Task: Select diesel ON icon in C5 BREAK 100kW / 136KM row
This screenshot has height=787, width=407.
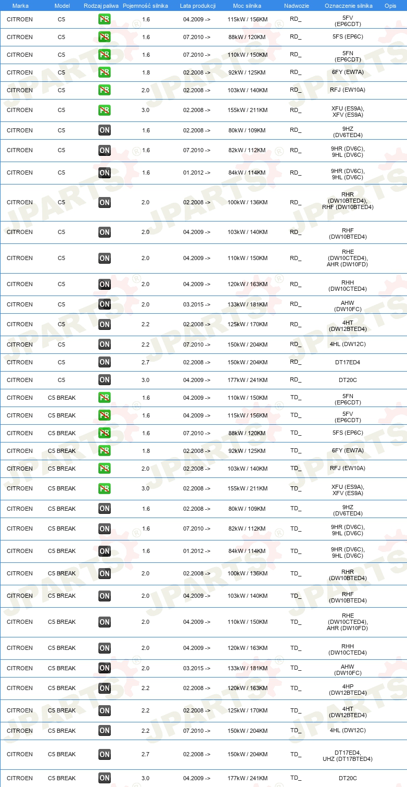Action: [x=104, y=573]
